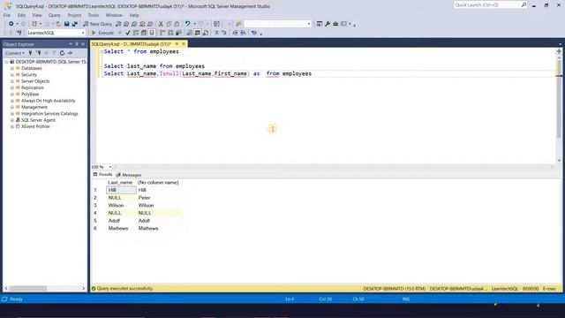
Task: Click the 'Peter' cell in results grid
Action: point(144,198)
